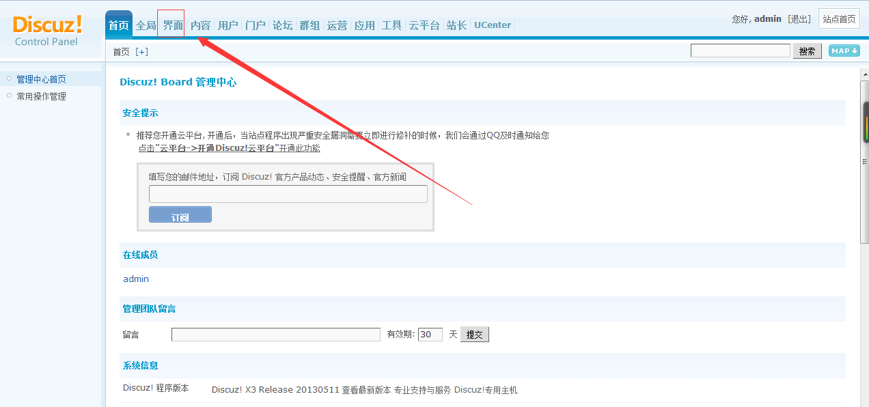Open the 内容 menu
This screenshot has width=869, height=407.
(200, 25)
